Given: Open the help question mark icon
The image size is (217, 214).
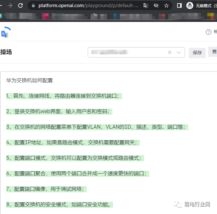Looking at the screenshot, I should 209,32.
